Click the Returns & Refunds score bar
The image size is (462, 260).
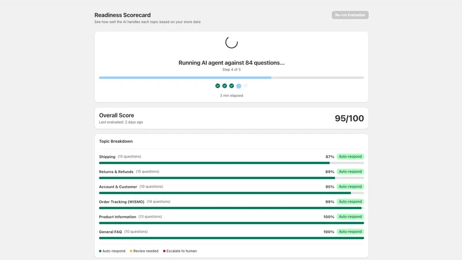232,178
